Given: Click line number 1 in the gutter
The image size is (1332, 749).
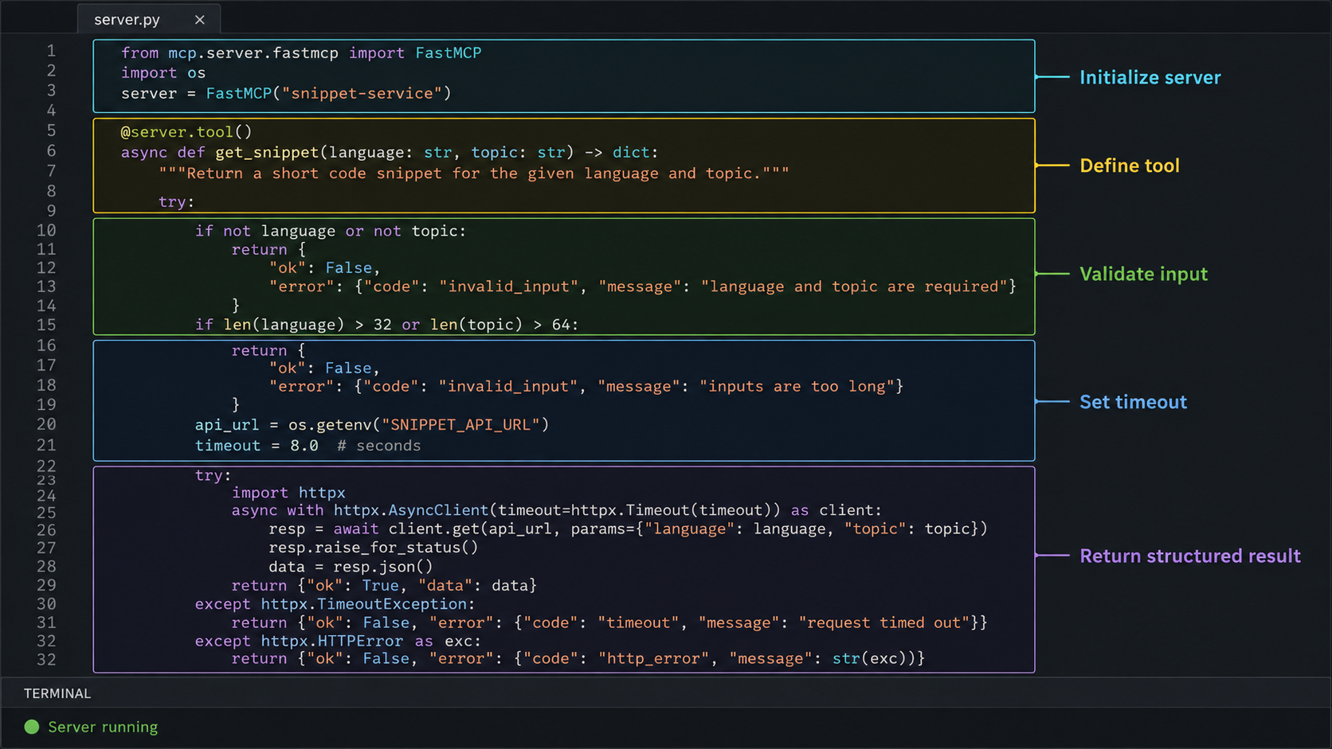Looking at the screenshot, I should 51,51.
